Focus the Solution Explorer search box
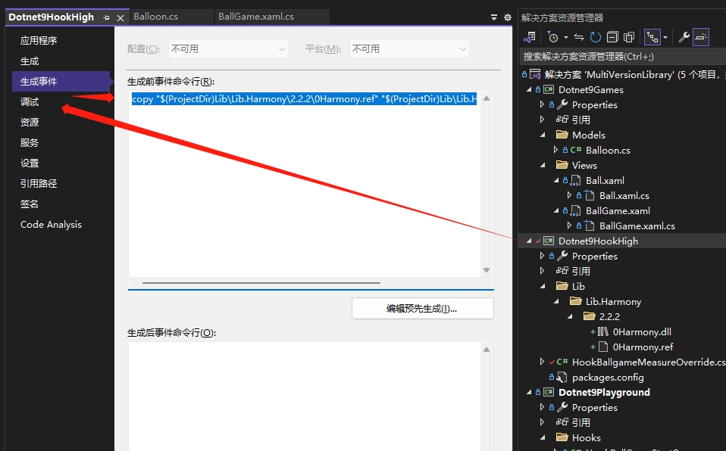Image resolution: width=726 pixels, height=451 pixels. tap(622, 57)
